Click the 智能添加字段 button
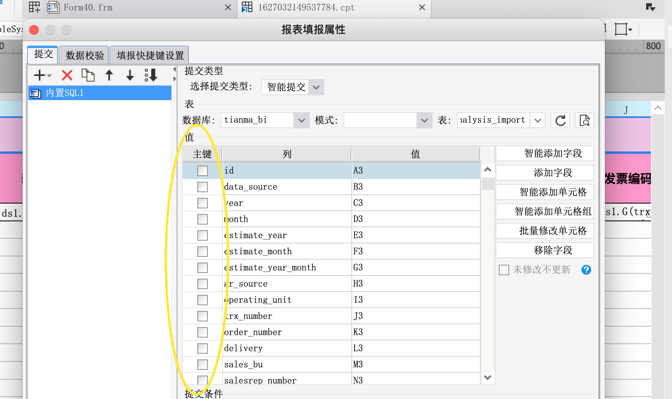Image resolution: width=672 pixels, height=399 pixels. click(x=545, y=153)
